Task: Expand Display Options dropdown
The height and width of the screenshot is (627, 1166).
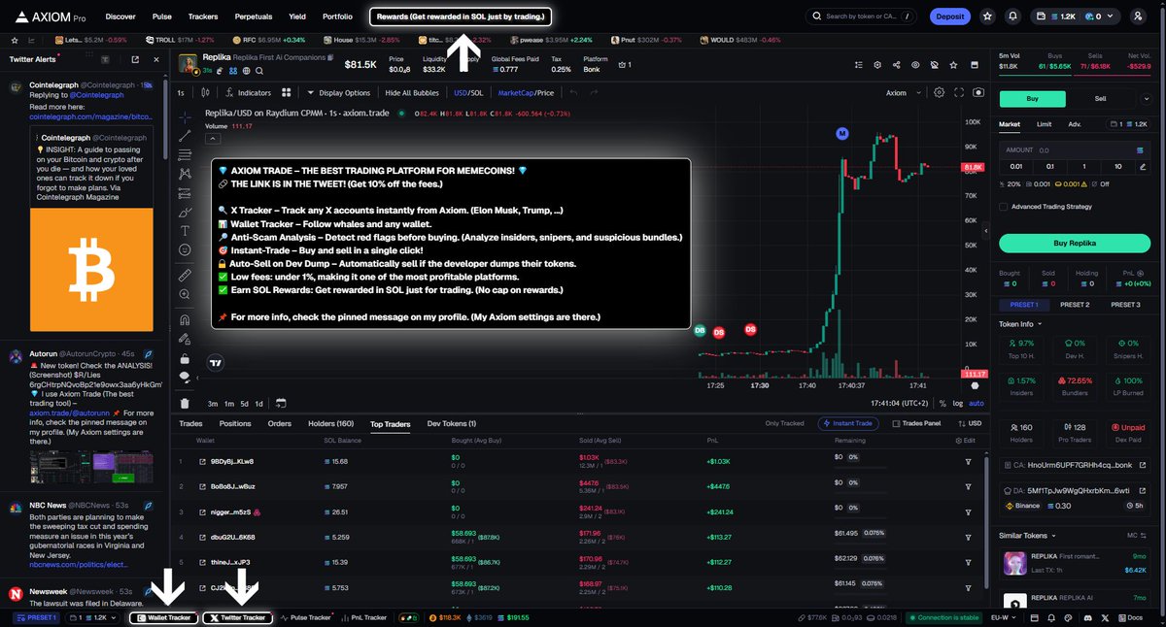Action: 339,93
